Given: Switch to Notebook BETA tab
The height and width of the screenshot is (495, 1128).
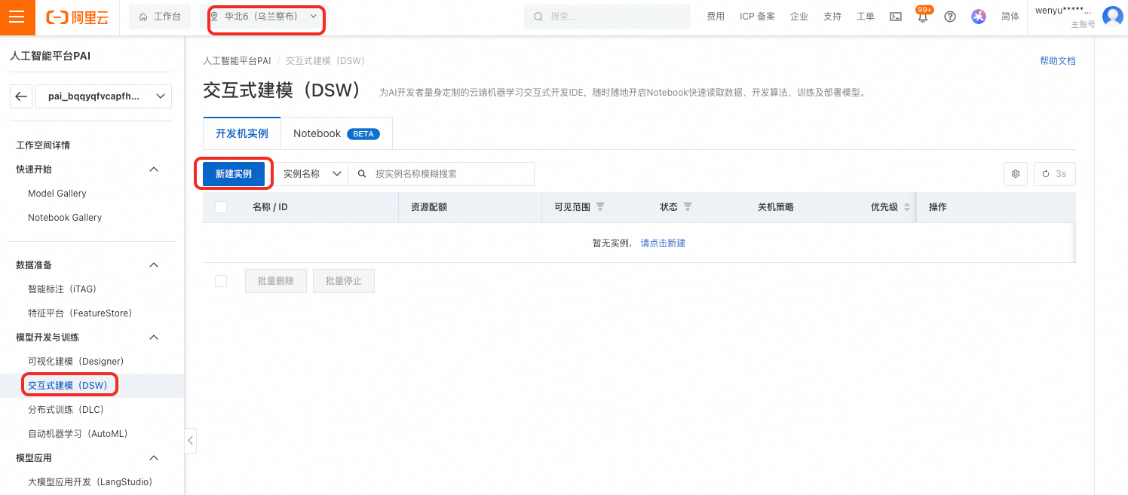Looking at the screenshot, I should pos(336,133).
